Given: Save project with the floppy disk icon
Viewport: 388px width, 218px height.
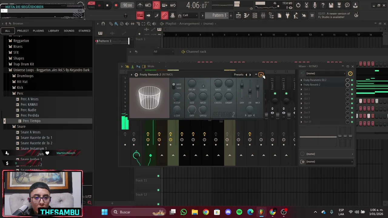Looking at the screenshot, I should click(x=331, y=5).
